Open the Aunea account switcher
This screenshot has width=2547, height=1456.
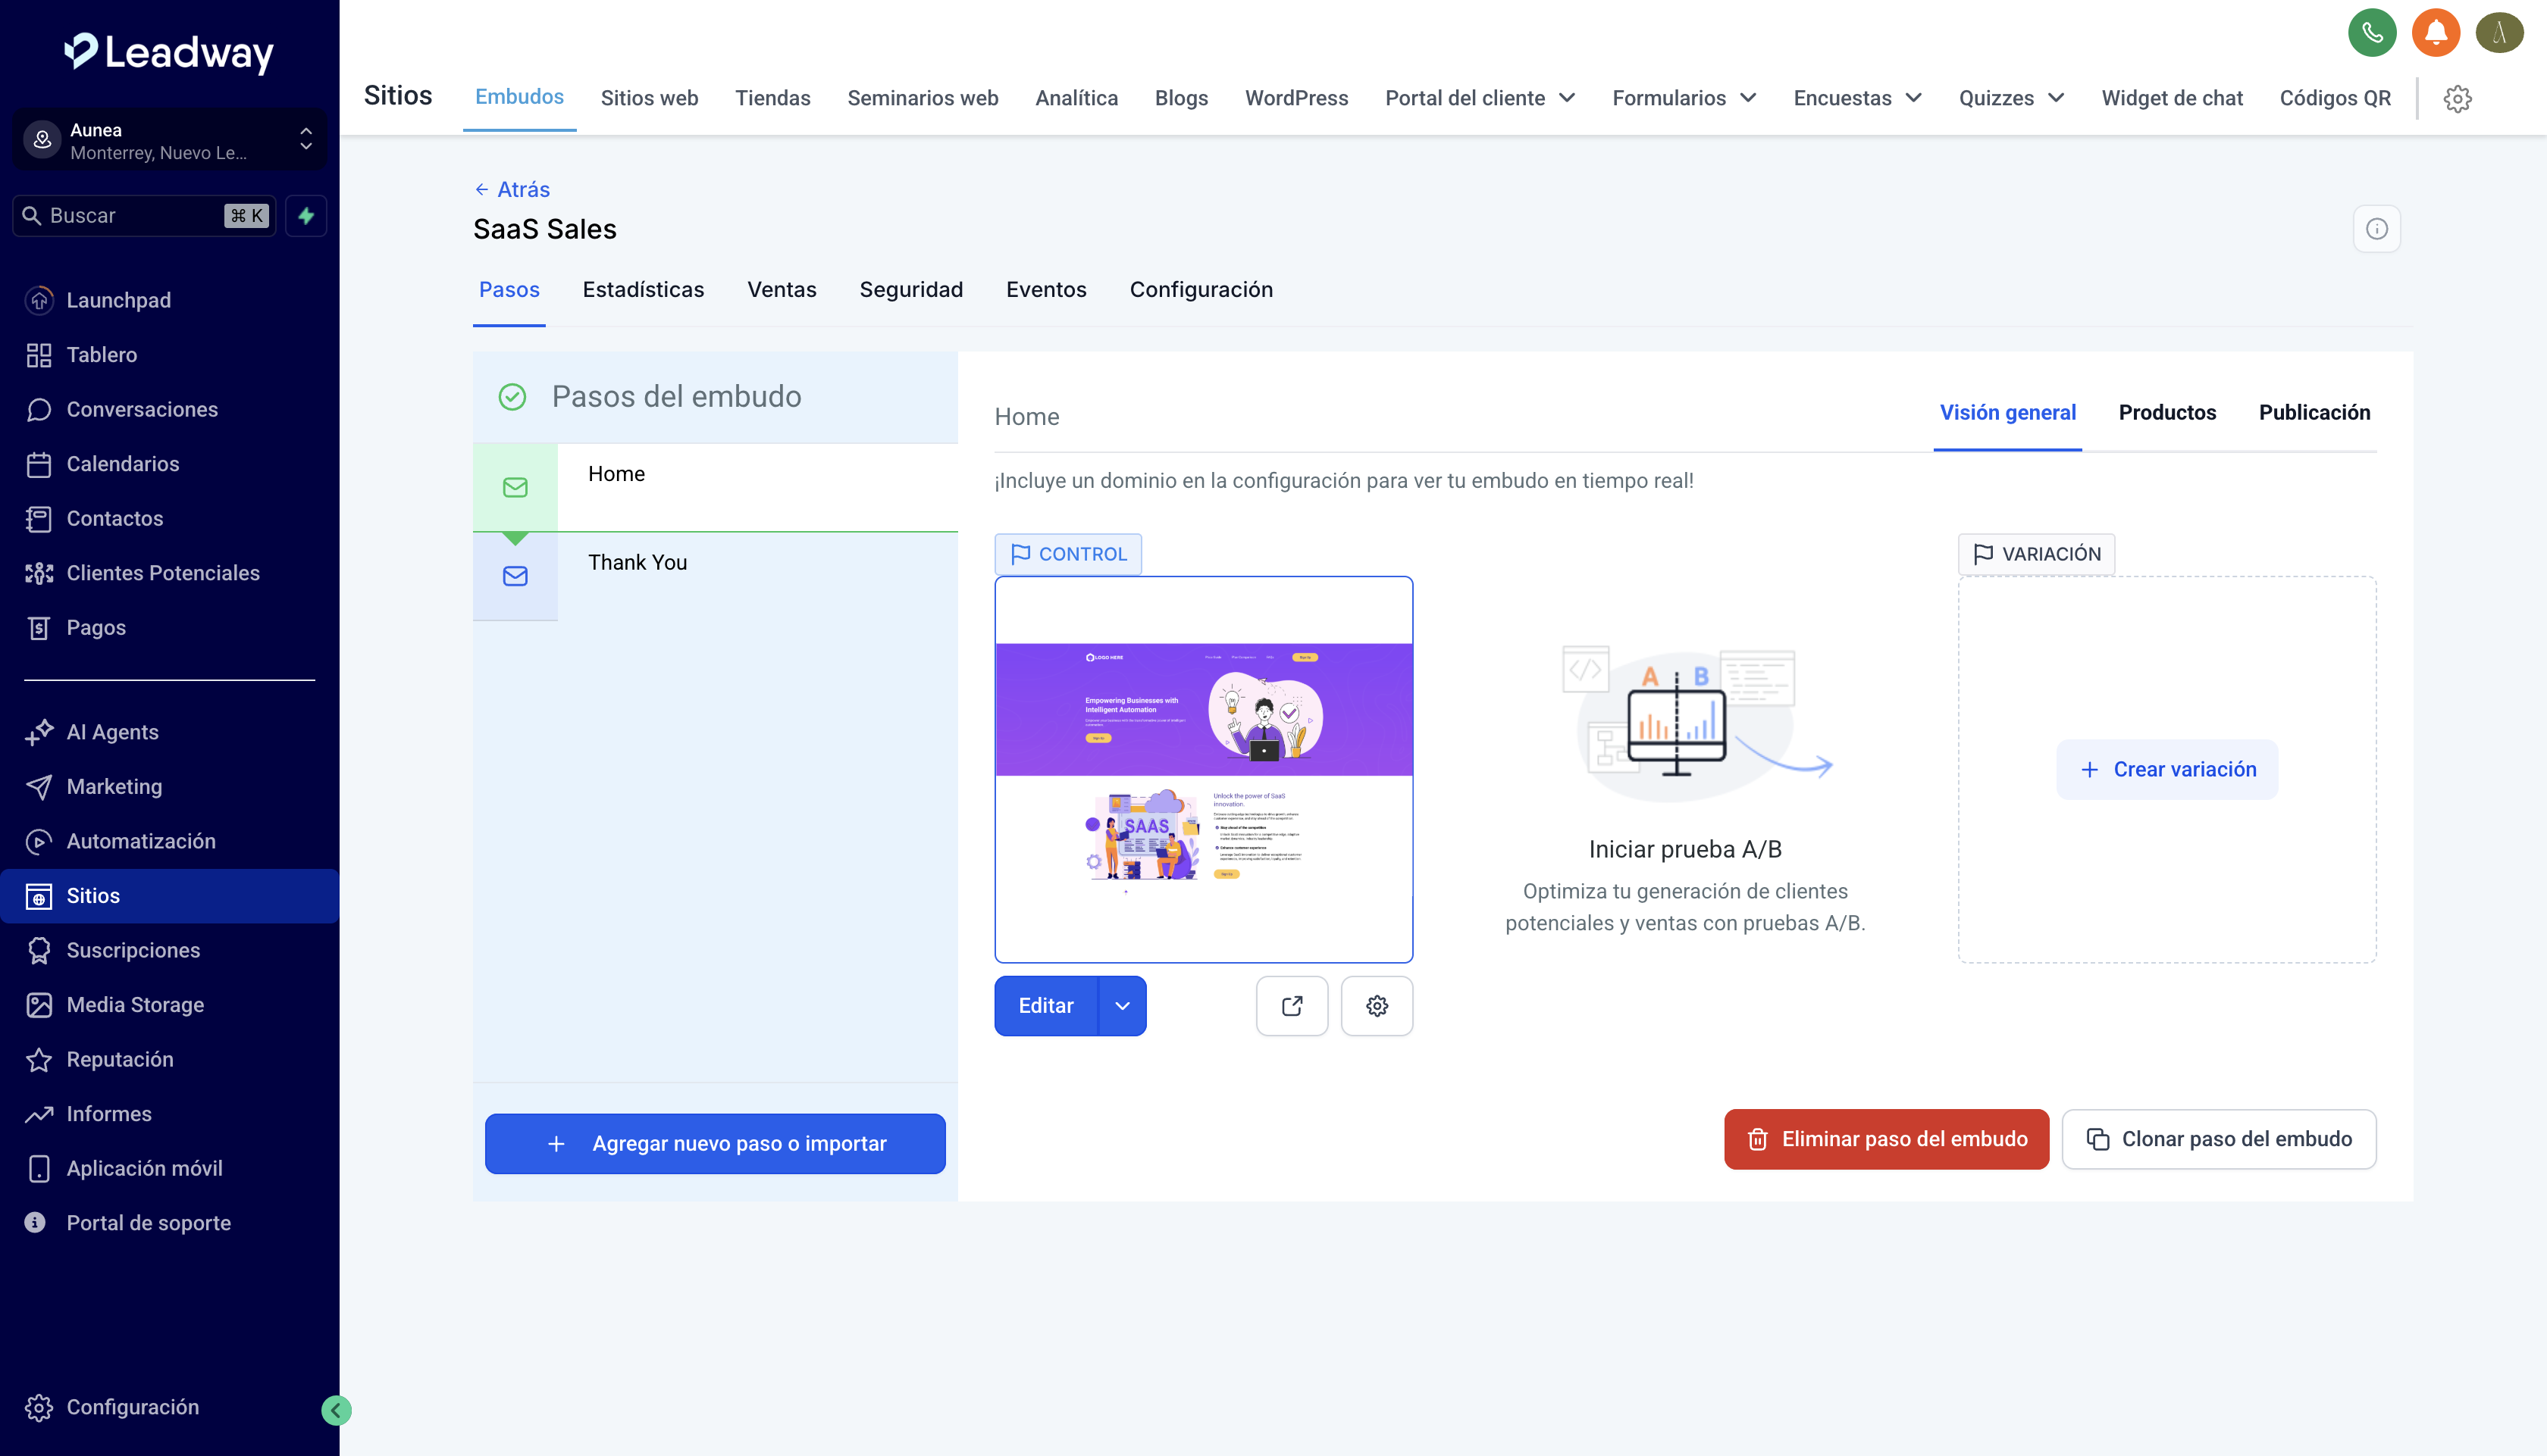coord(168,140)
